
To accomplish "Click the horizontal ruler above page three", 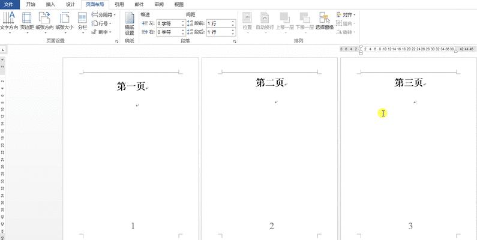I will tap(407, 49).
